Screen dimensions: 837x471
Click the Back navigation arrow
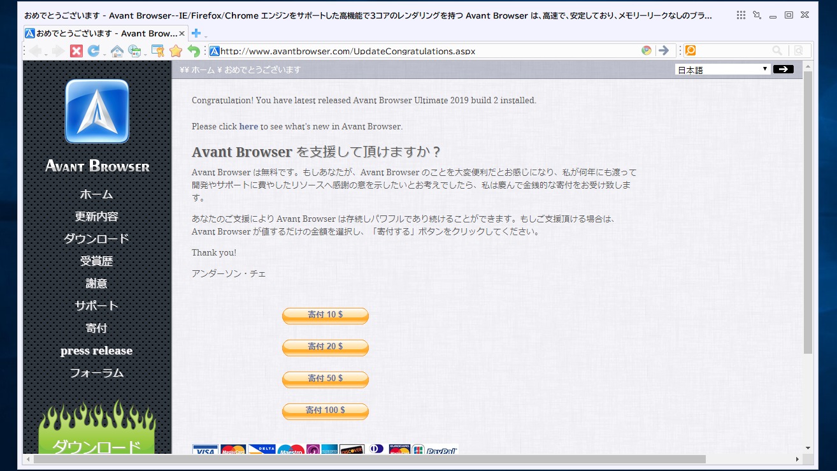[35, 51]
